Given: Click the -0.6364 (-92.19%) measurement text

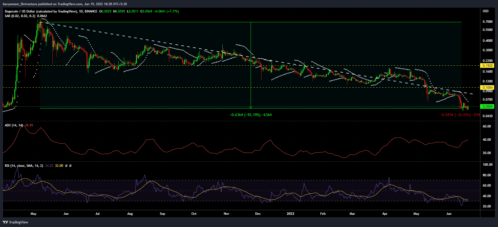Looking at the screenshot, I should [251, 115].
